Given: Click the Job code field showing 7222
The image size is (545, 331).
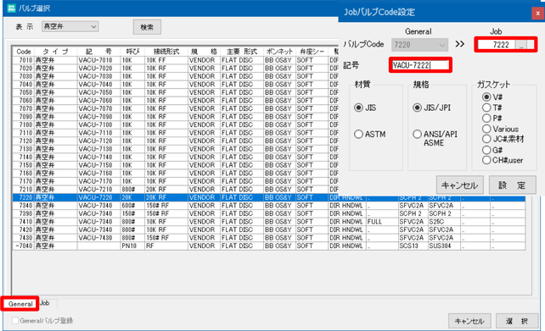Looking at the screenshot, I should (497, 45).
